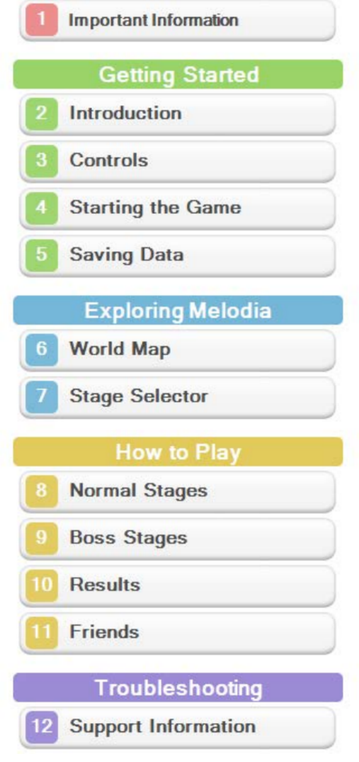This screenshot has height=762, width=359.
Task: Click the green number 3 icon
Action: coord(41,160)
